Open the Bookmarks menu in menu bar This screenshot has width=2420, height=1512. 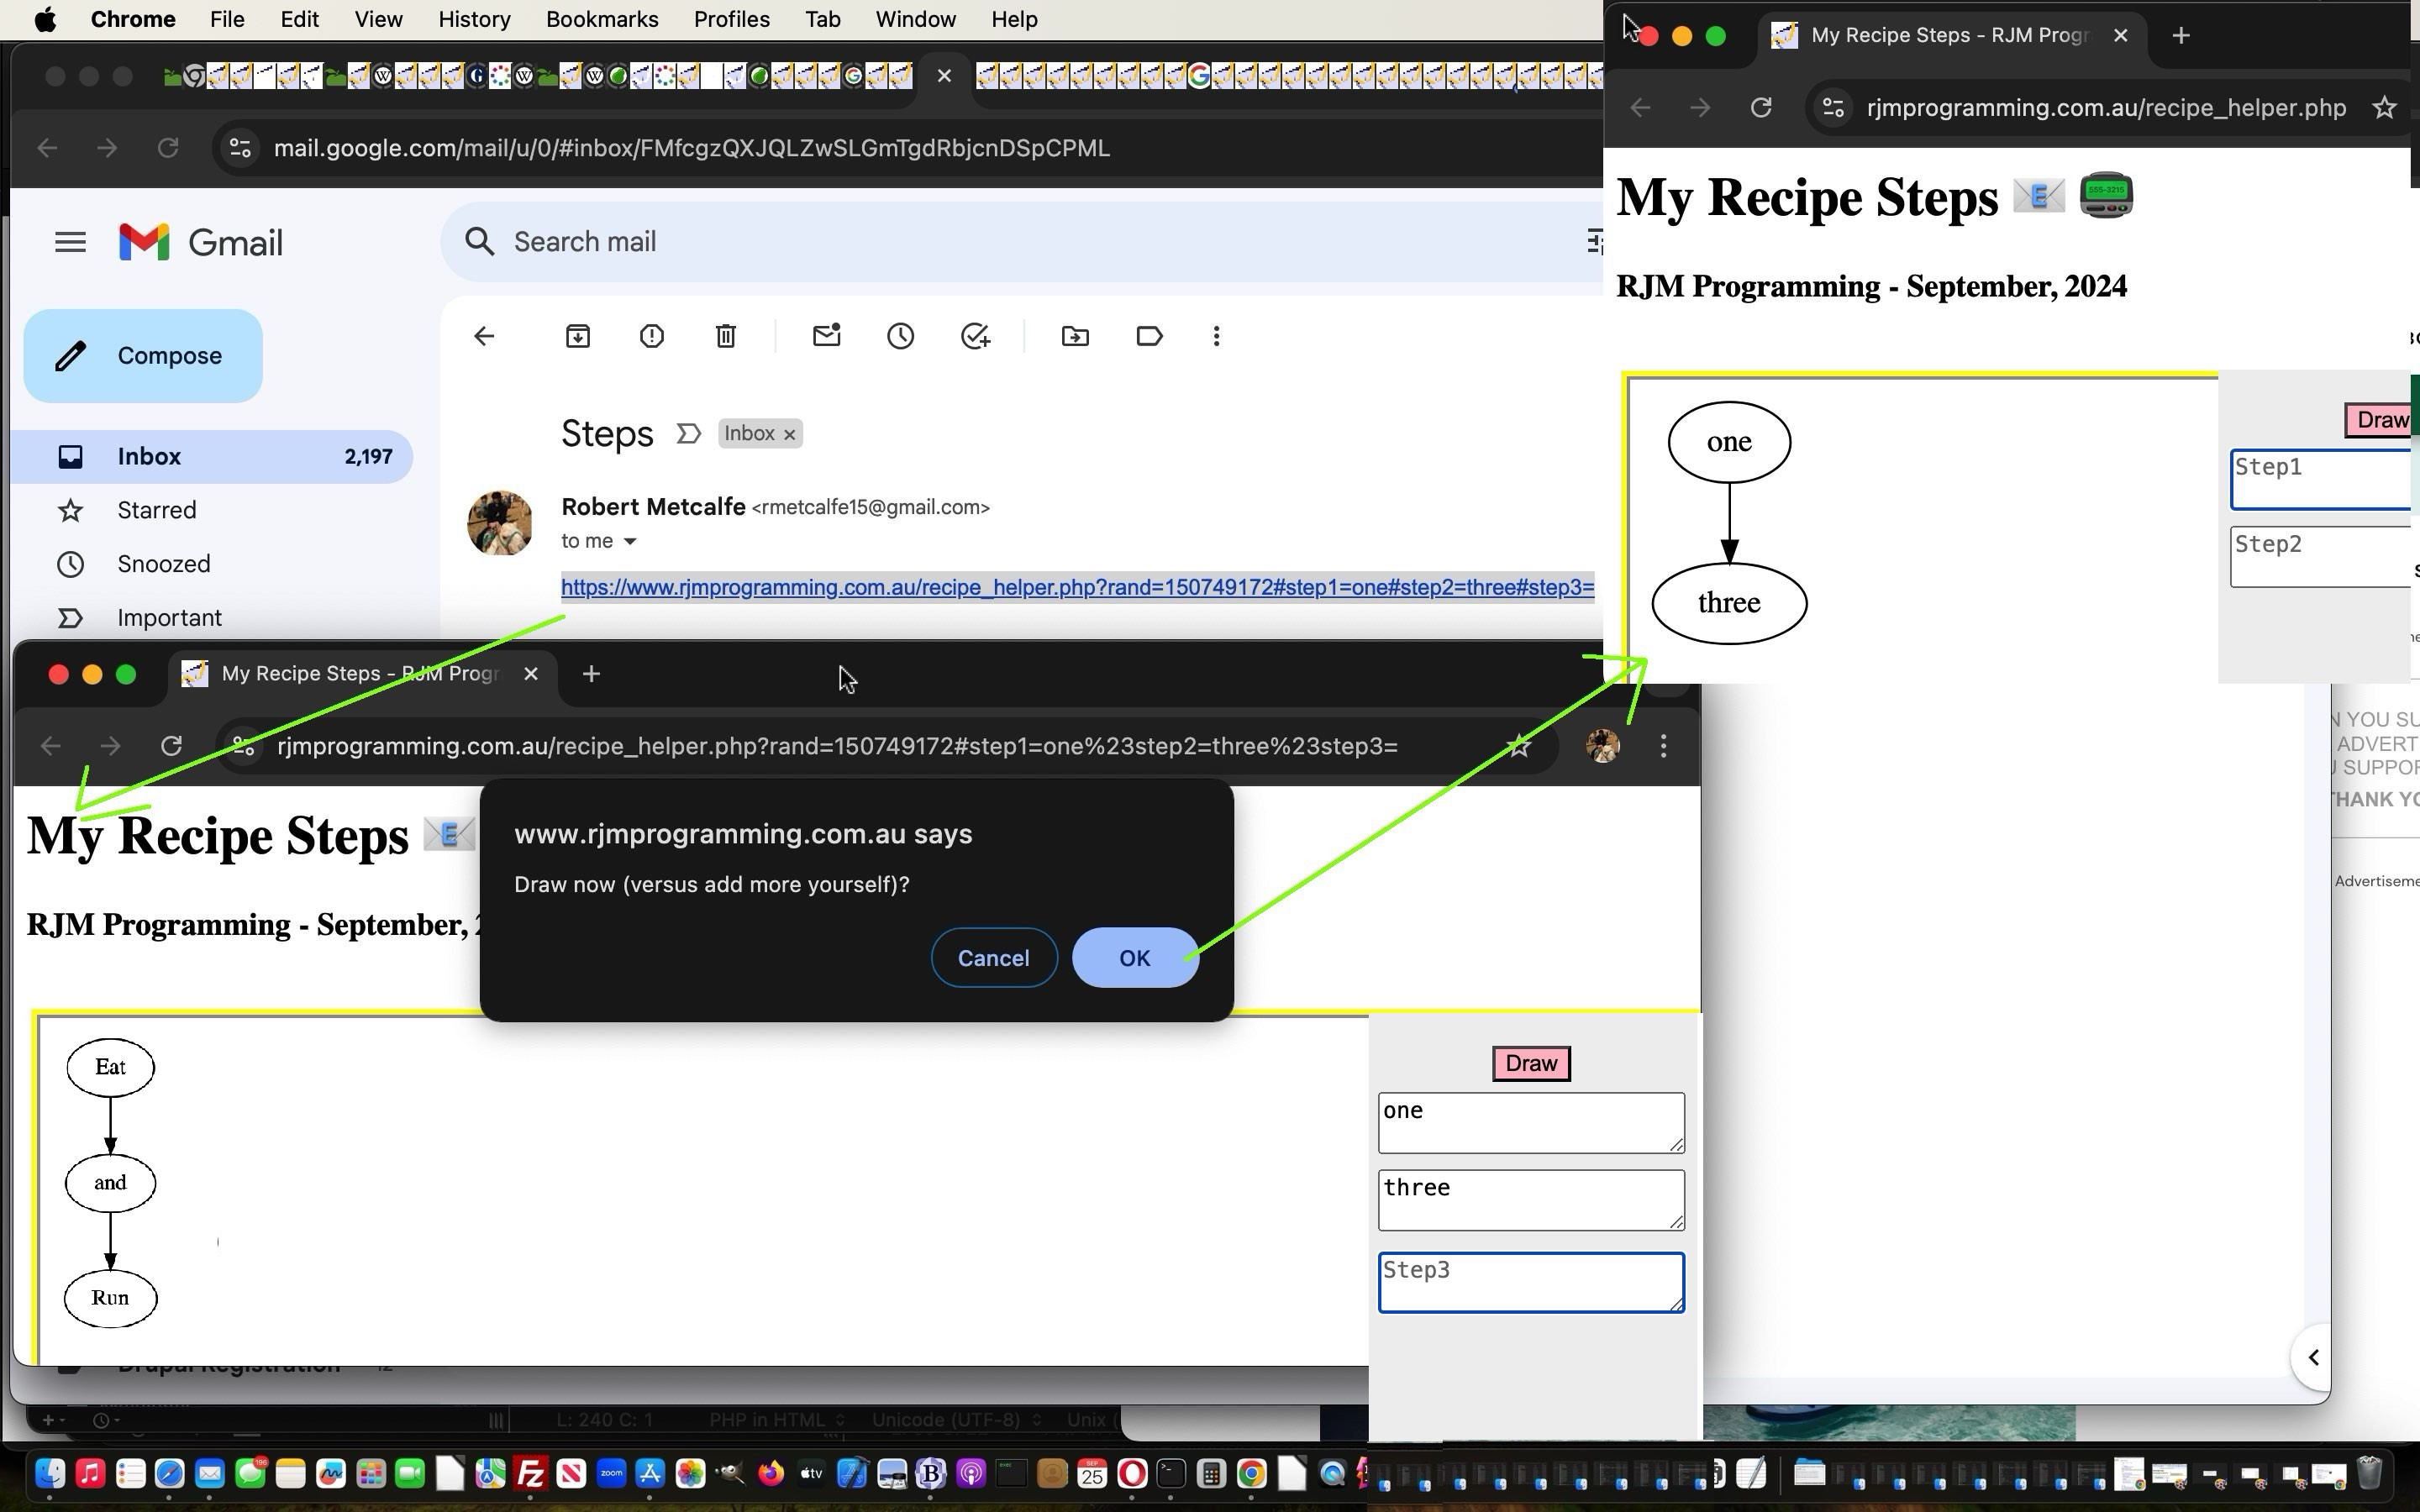point(601,19)
